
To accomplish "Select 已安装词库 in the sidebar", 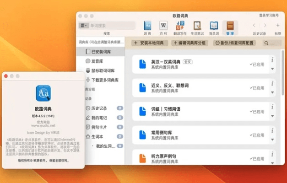I will 101,52.
